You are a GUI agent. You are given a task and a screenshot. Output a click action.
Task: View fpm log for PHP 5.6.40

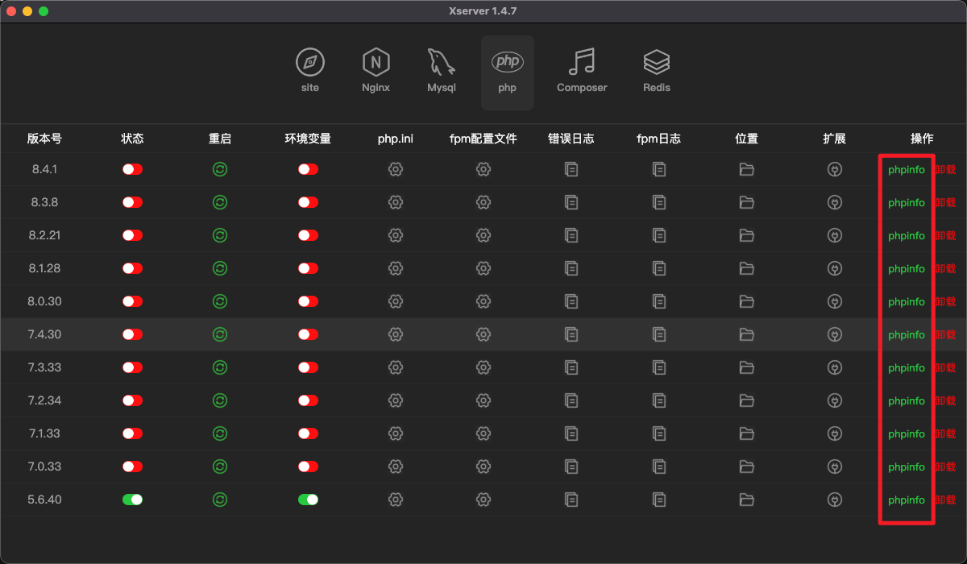coord(659,500)
